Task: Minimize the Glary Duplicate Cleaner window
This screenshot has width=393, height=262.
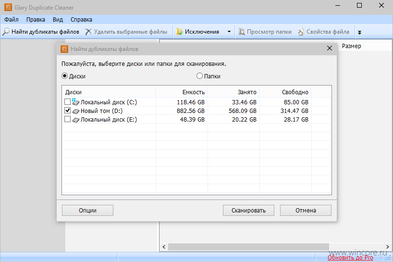Action: [338, 5]
